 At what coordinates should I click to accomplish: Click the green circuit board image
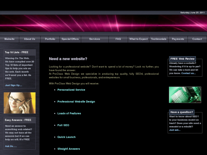(185, 95)
